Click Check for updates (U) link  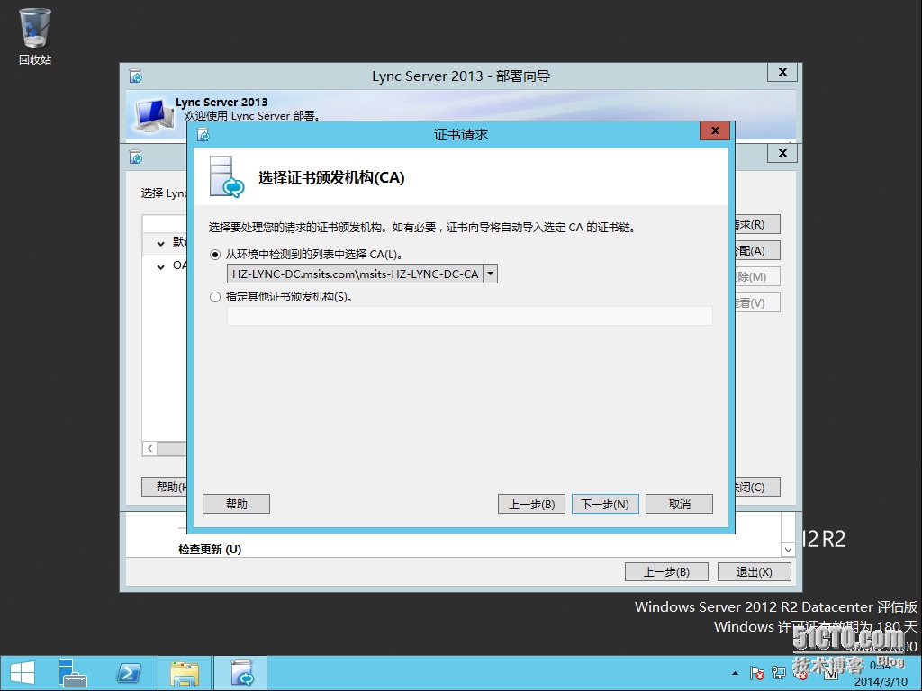pos(210,550)
